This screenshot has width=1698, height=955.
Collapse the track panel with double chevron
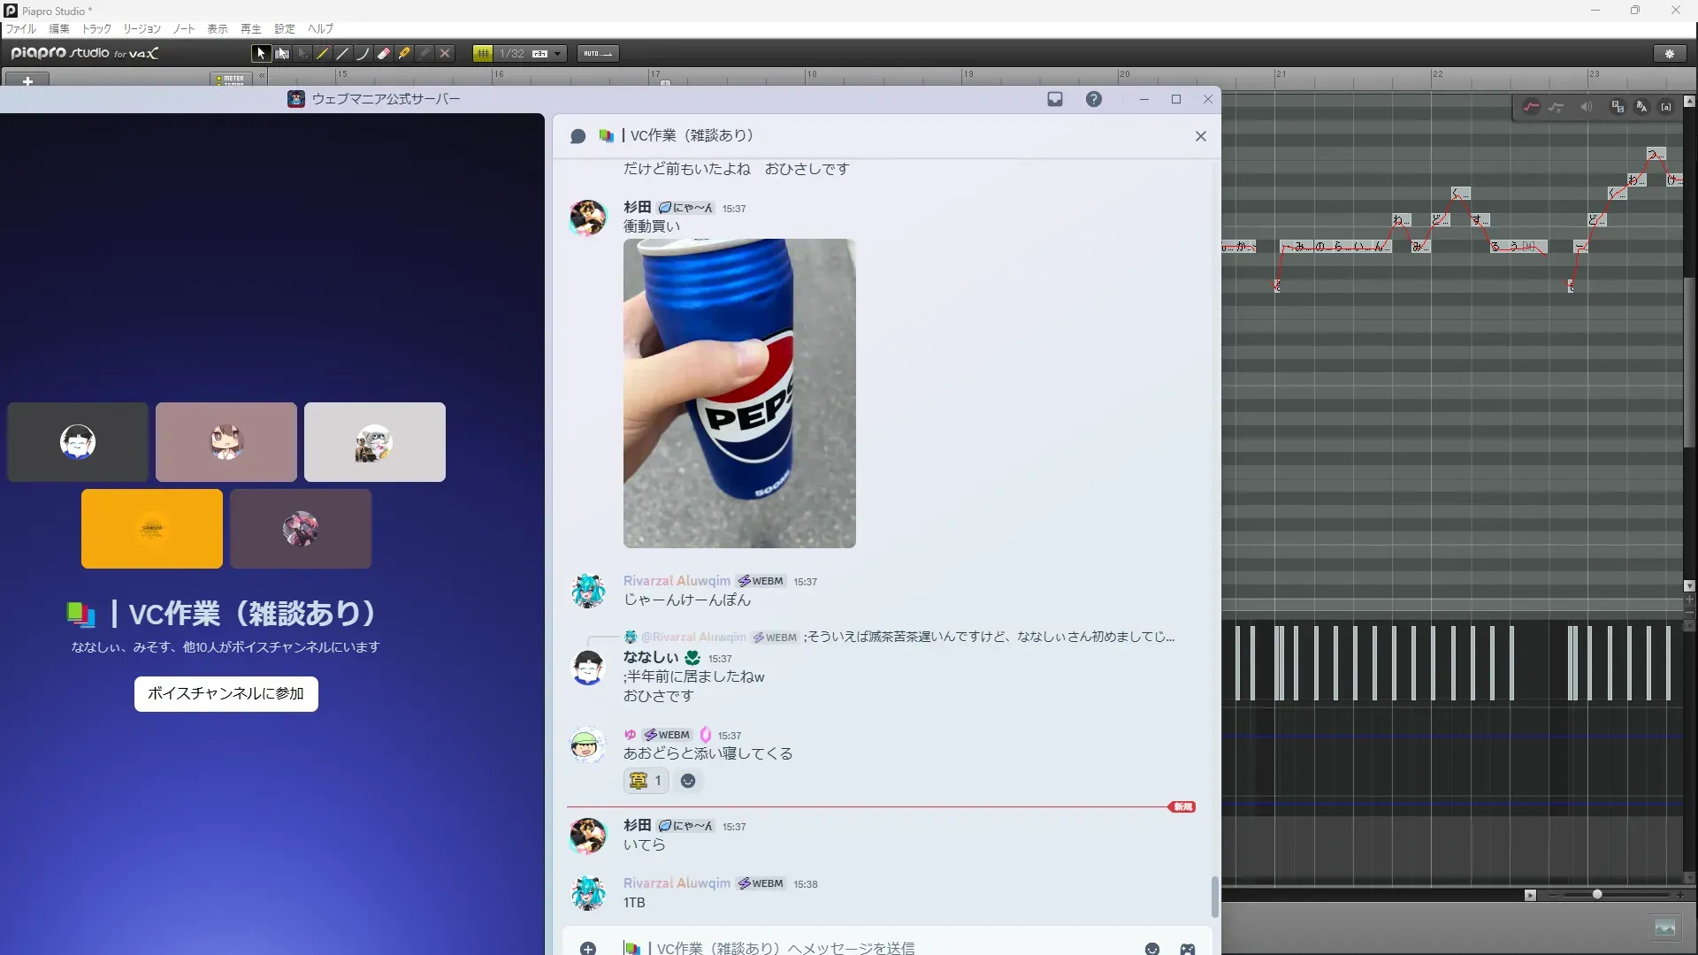point(262,76)
